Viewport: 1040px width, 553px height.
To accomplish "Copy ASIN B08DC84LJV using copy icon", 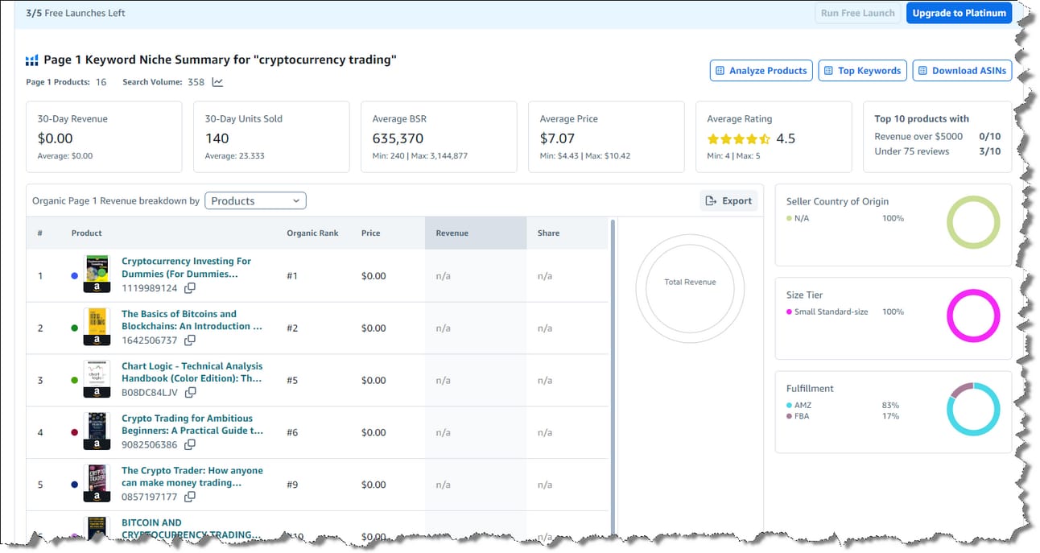I will [191, 393].
